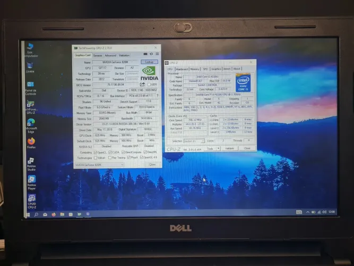Click the Windows Start button
The height and width of the screenshot is (266, 354).
coord(28,214)
